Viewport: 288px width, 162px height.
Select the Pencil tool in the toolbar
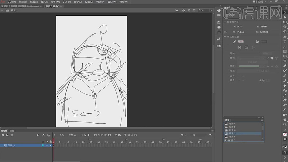(x=285, y=66)
